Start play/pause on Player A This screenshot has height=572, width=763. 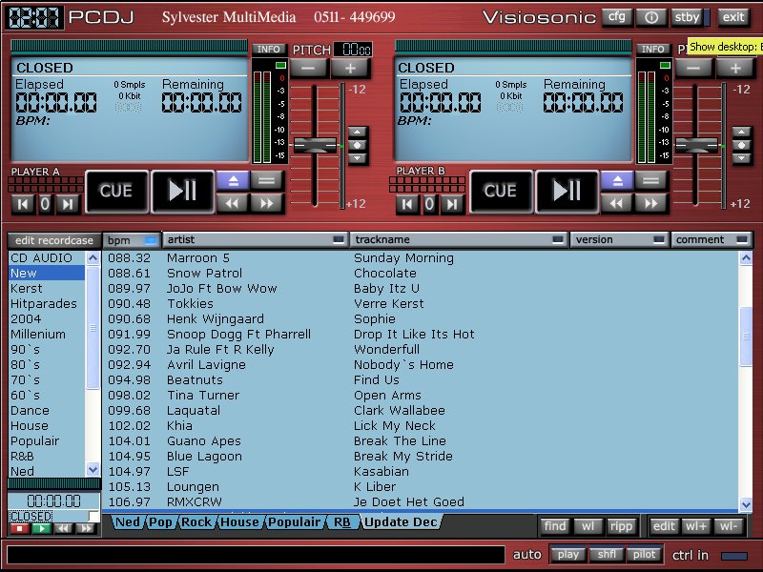click(x=182, y=192)
